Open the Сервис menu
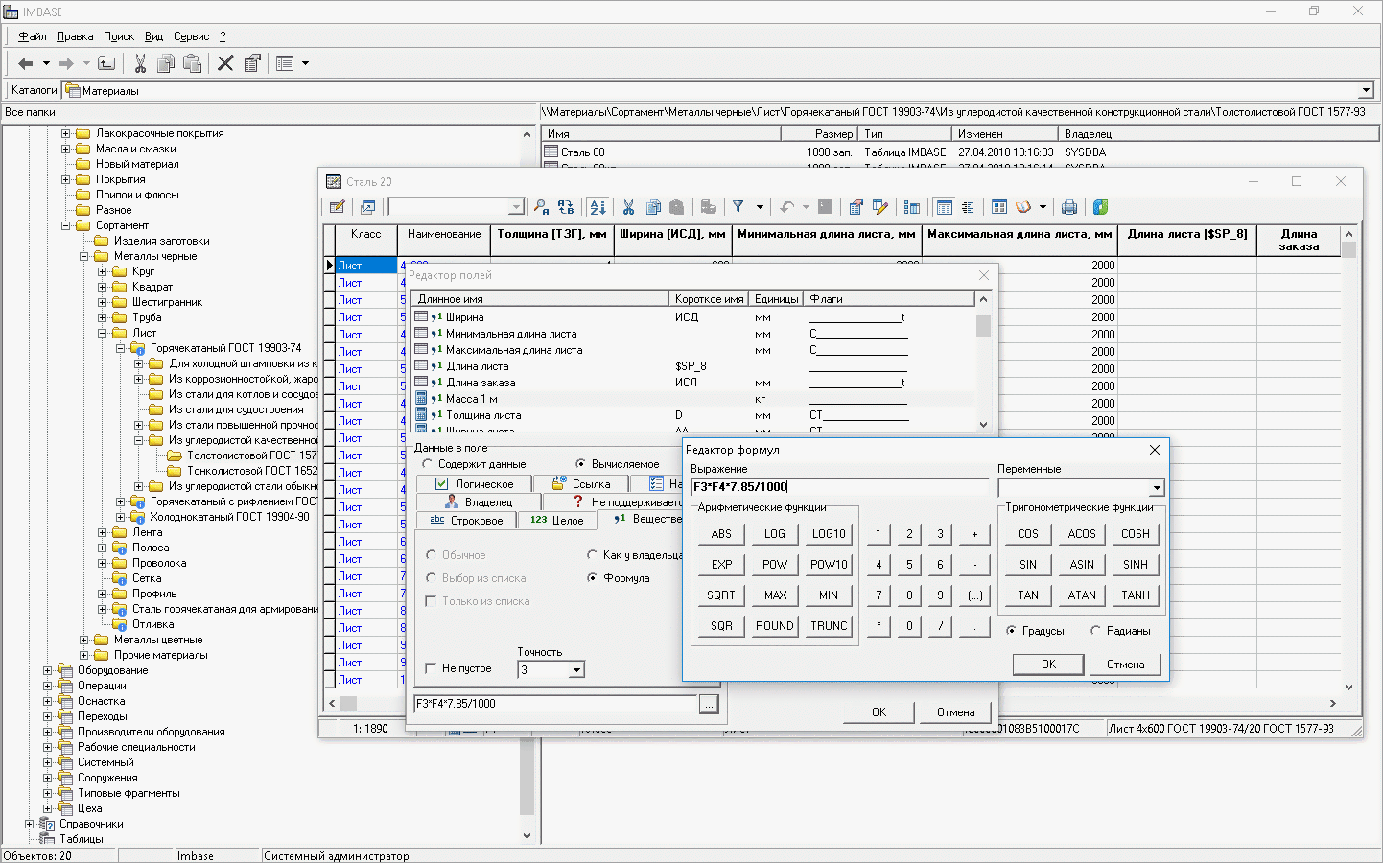1383x863 pixels. click(191, 36)
